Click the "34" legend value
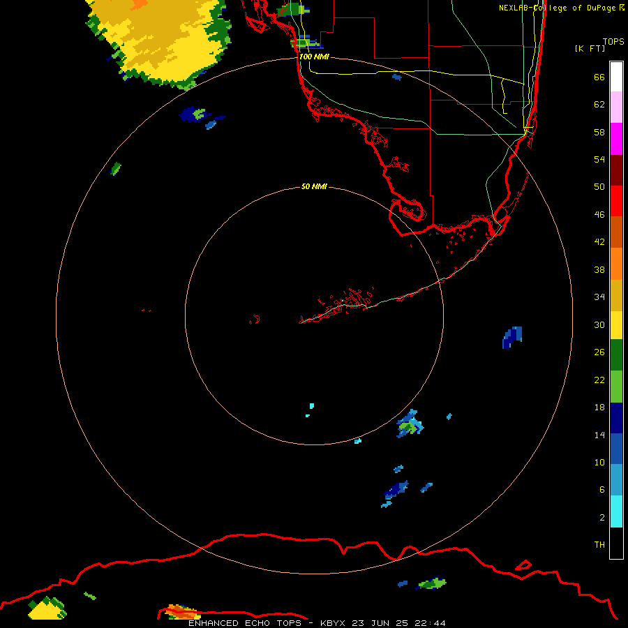This screenshot has width=628, height=628. pos(599,297)
